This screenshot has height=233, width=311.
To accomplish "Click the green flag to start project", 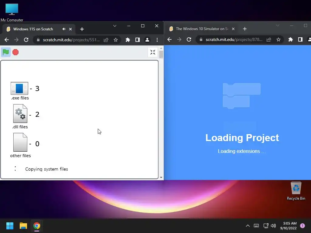I will pyautogui.click(x=6, y=52).
